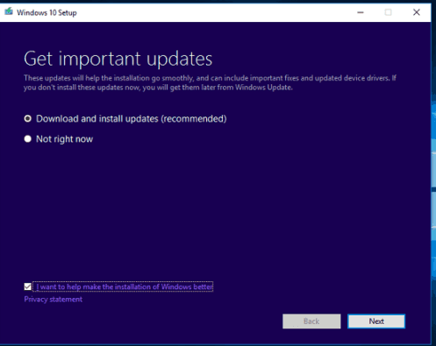Click the updates description paragraph
The width and height of the screenshot is (436, 346).
[x=210, y=82]
